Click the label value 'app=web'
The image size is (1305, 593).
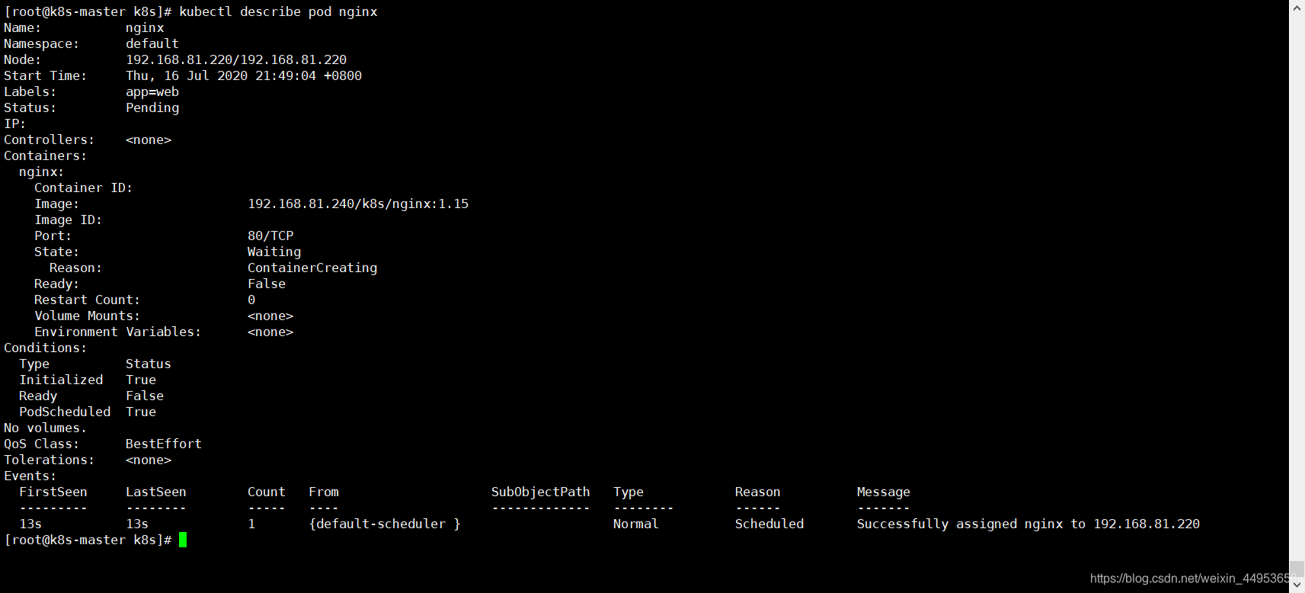(x=152, y=91)
